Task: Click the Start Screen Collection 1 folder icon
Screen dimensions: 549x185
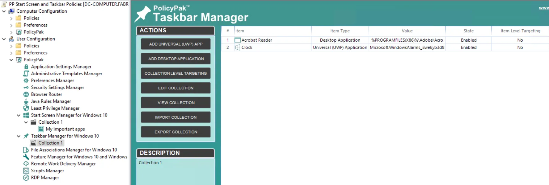Action: [33, 122]
